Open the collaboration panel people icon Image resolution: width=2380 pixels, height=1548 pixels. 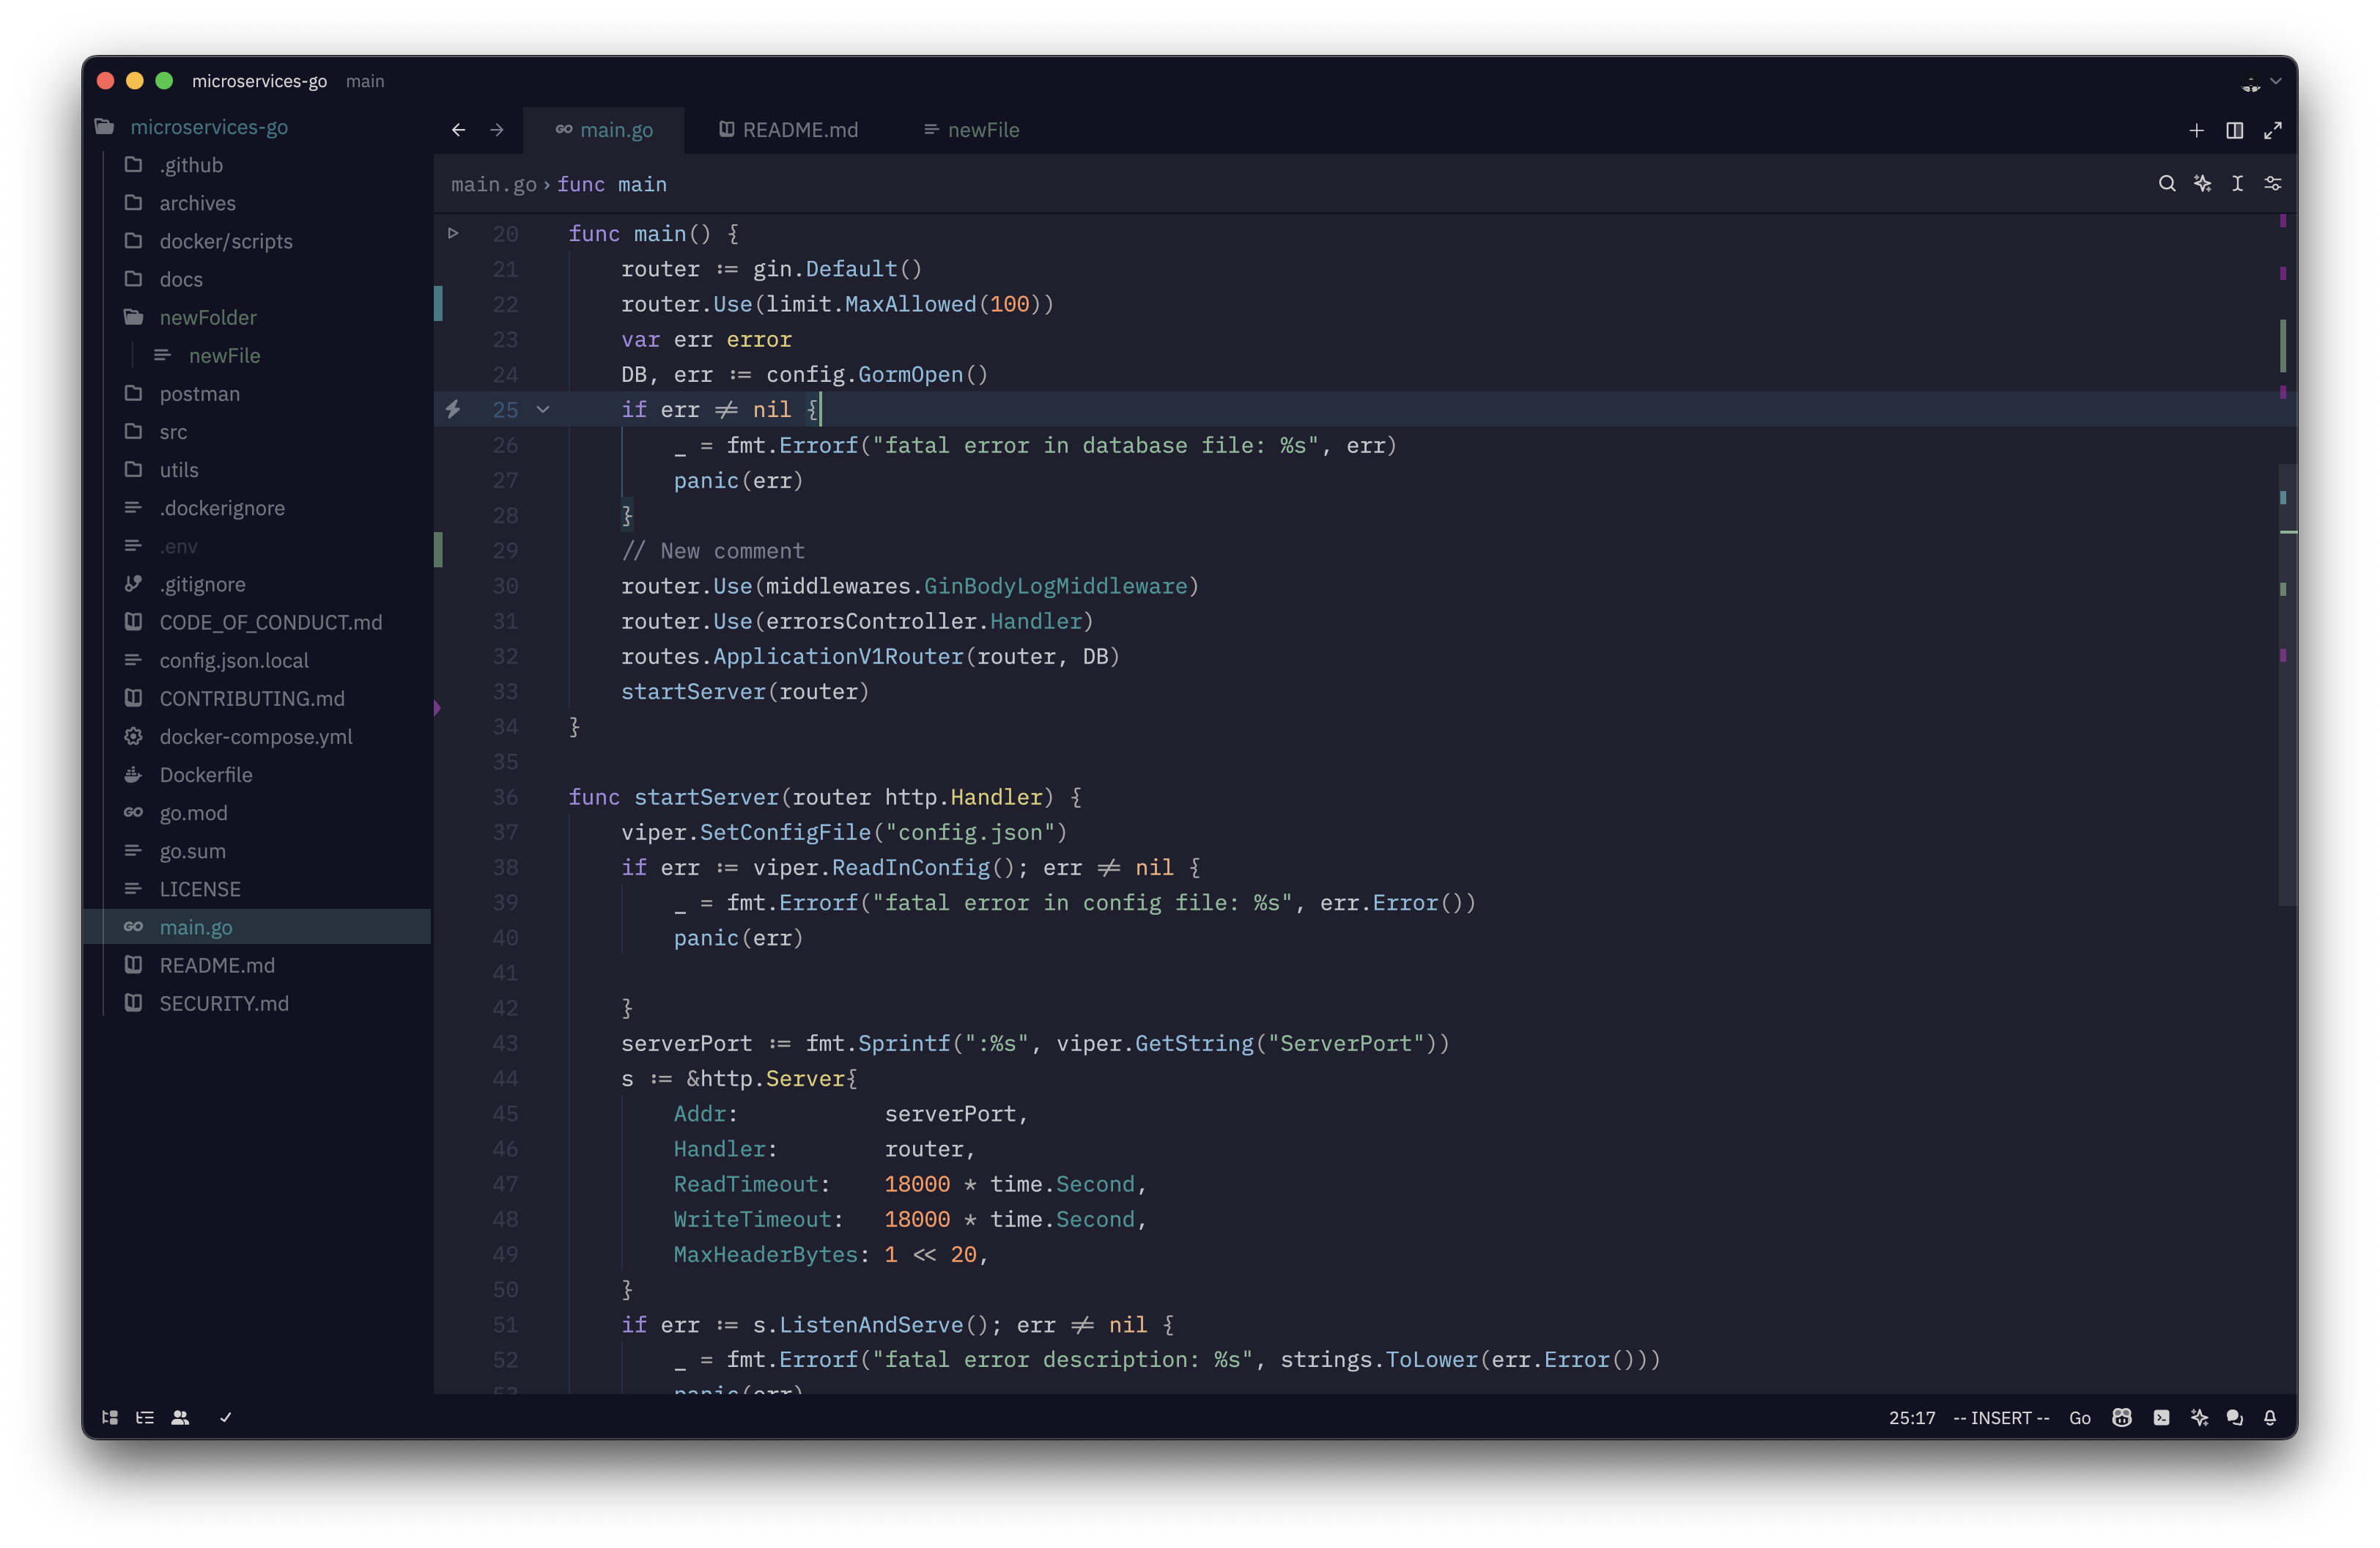180,1417
